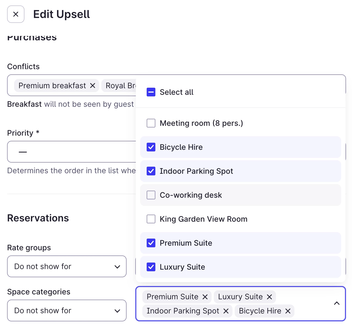Close the Edit Upsell dialog
This screenshot has height=329, width=352.
(x=16, y=14)
